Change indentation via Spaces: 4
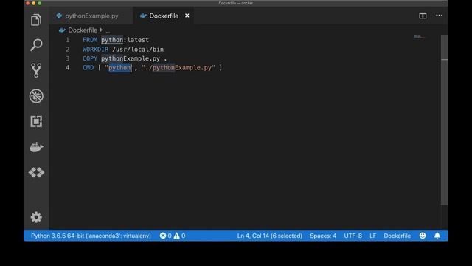 point(323,236)
